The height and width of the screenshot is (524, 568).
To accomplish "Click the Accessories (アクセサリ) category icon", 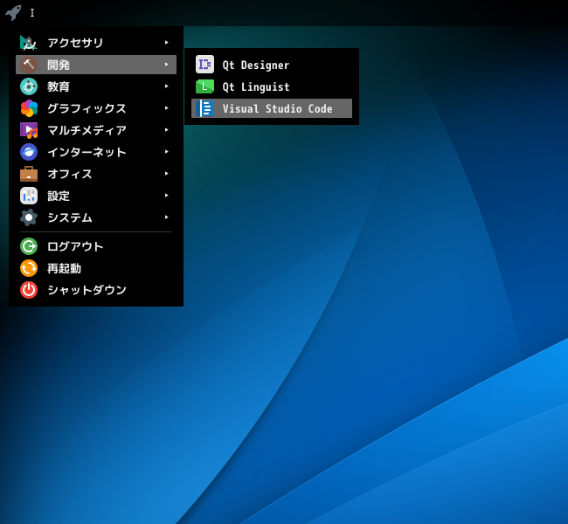I will click(29, 43).
